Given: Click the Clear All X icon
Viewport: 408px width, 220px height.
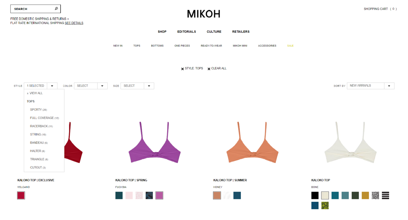Looking at the screenshot, I should (x=209, y=69).
